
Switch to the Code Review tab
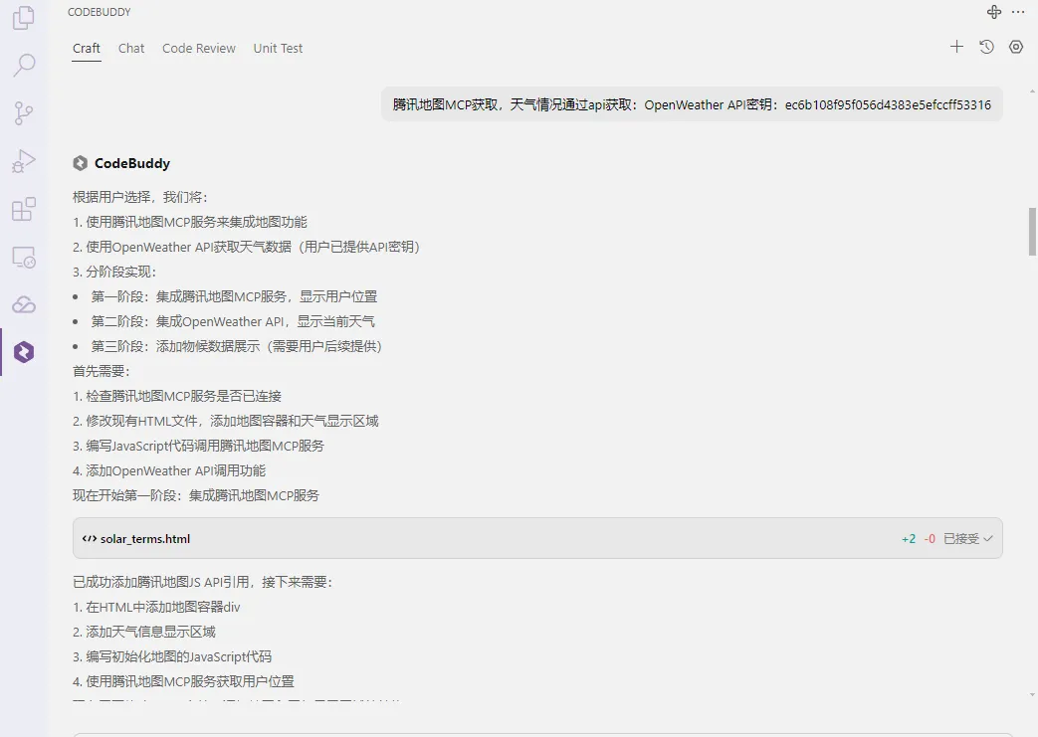click(199, 49)
